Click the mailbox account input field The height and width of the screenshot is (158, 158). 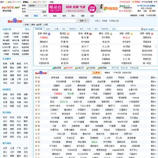coord(37,9)
